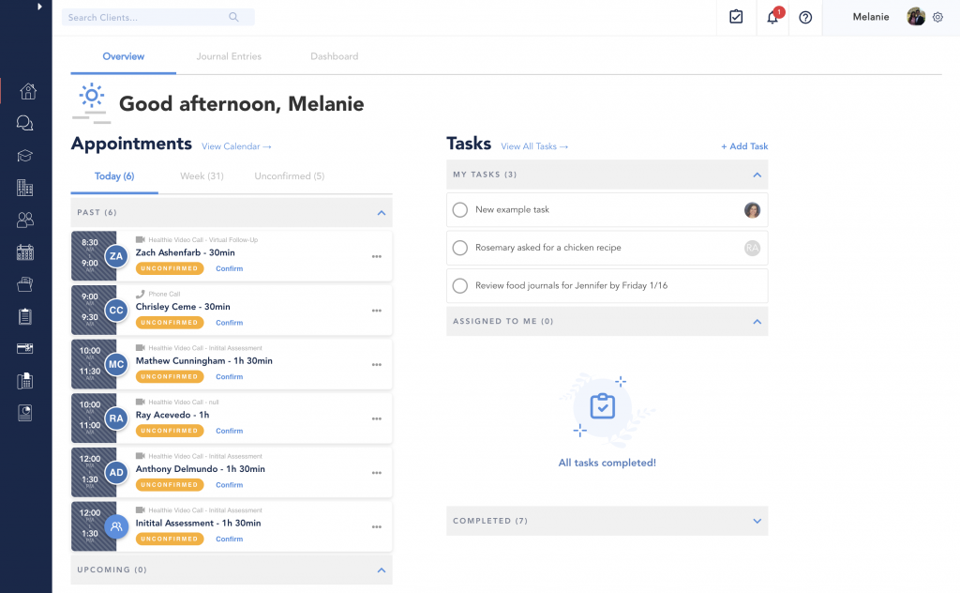Open the View All Tasks link
The height and width of the screenshot is (593, 960).
(534, 146)
